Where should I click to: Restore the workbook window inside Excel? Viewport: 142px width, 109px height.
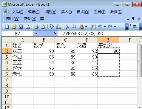click(133, 19)
